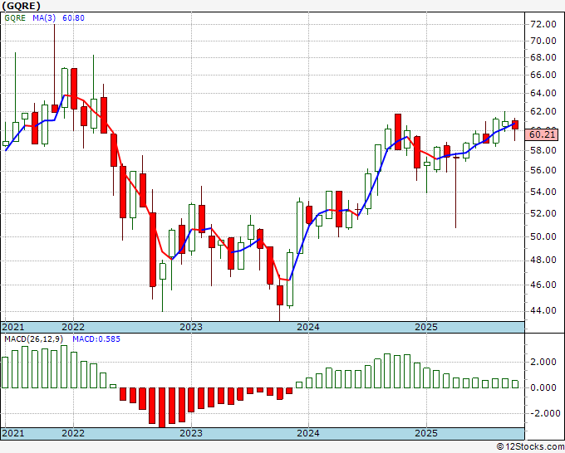
Task: Click the 56.00 price axis label
Action: click(543, 171)
